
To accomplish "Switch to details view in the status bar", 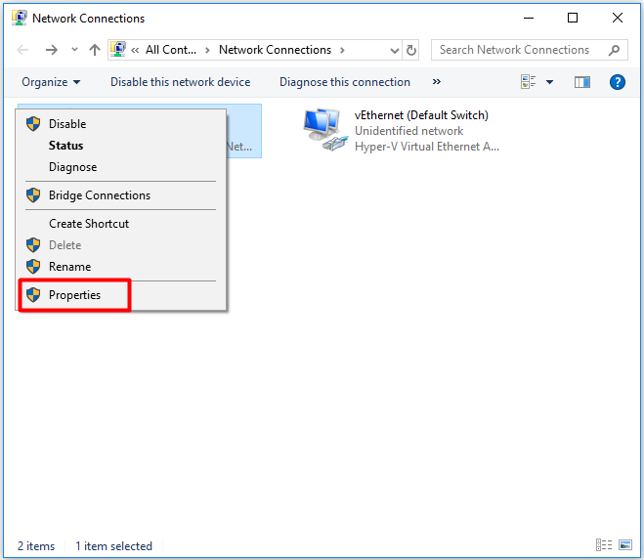I will pyautogui.click(x=604, y=545).
